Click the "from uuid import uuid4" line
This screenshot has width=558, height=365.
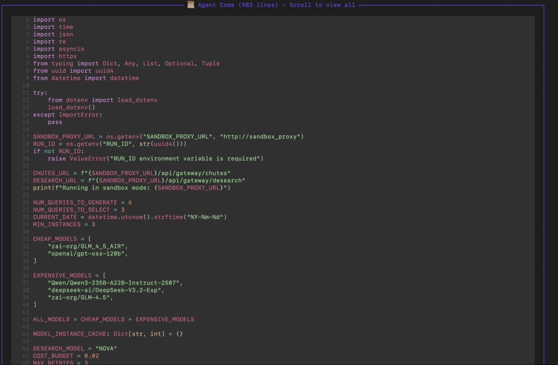pyautogui.click(x=72, y=71)
